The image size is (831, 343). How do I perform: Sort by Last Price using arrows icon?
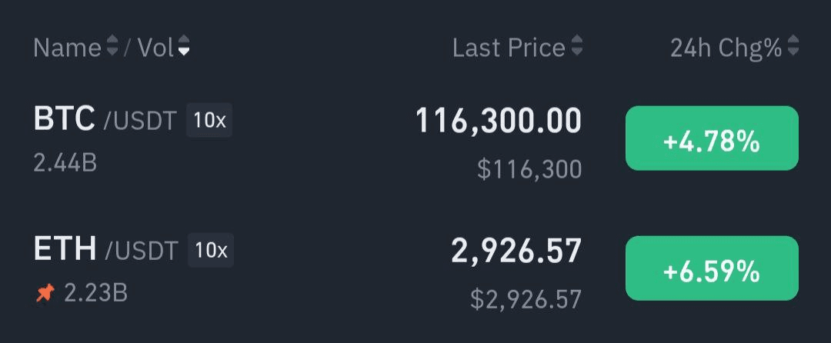(576, 46)
